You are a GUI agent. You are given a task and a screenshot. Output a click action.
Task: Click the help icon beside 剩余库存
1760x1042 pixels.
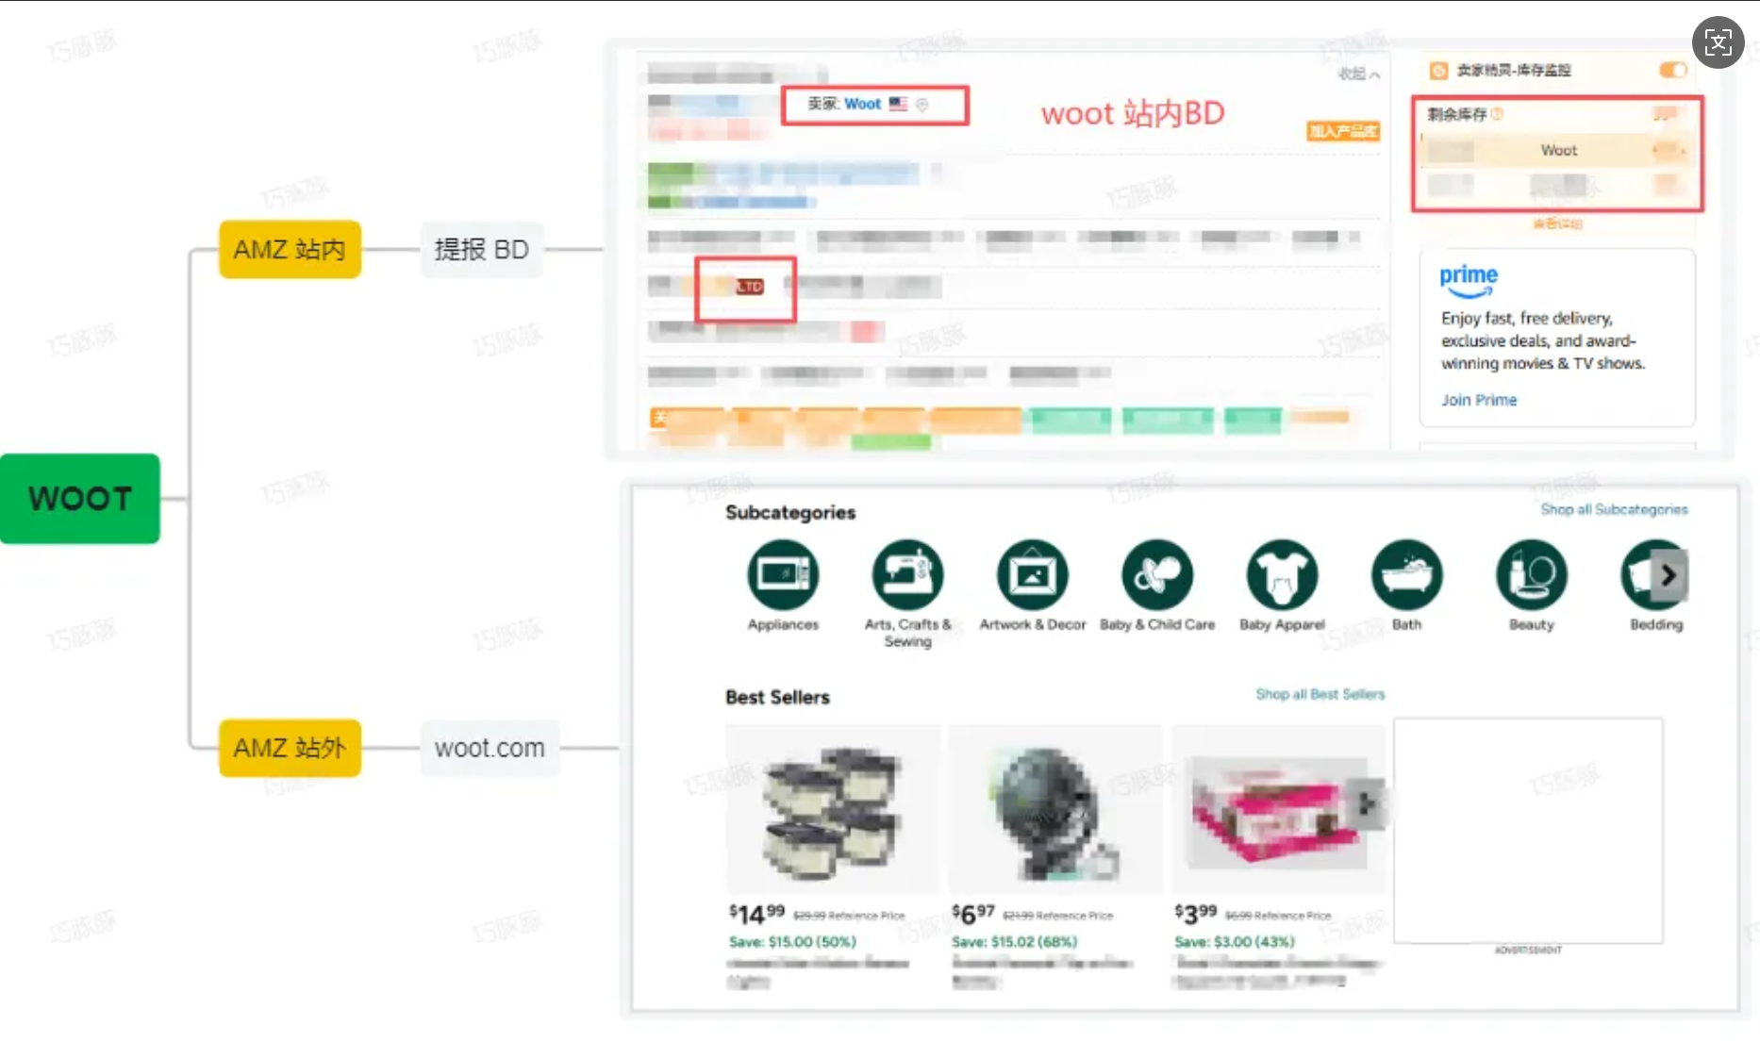point(1498,114)
